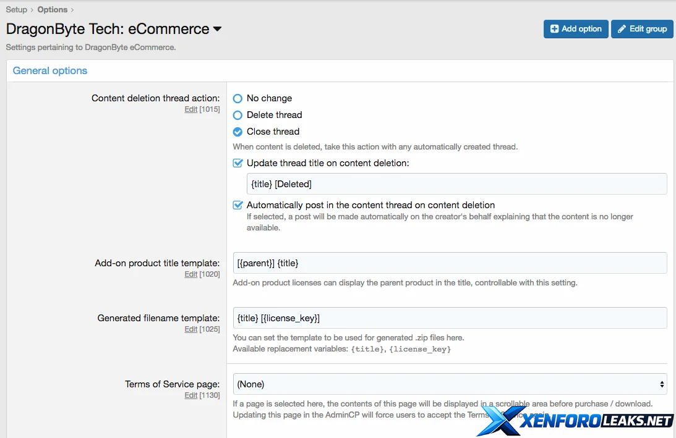Open the Terms of Service page dropdown

(x=450, y=384)
